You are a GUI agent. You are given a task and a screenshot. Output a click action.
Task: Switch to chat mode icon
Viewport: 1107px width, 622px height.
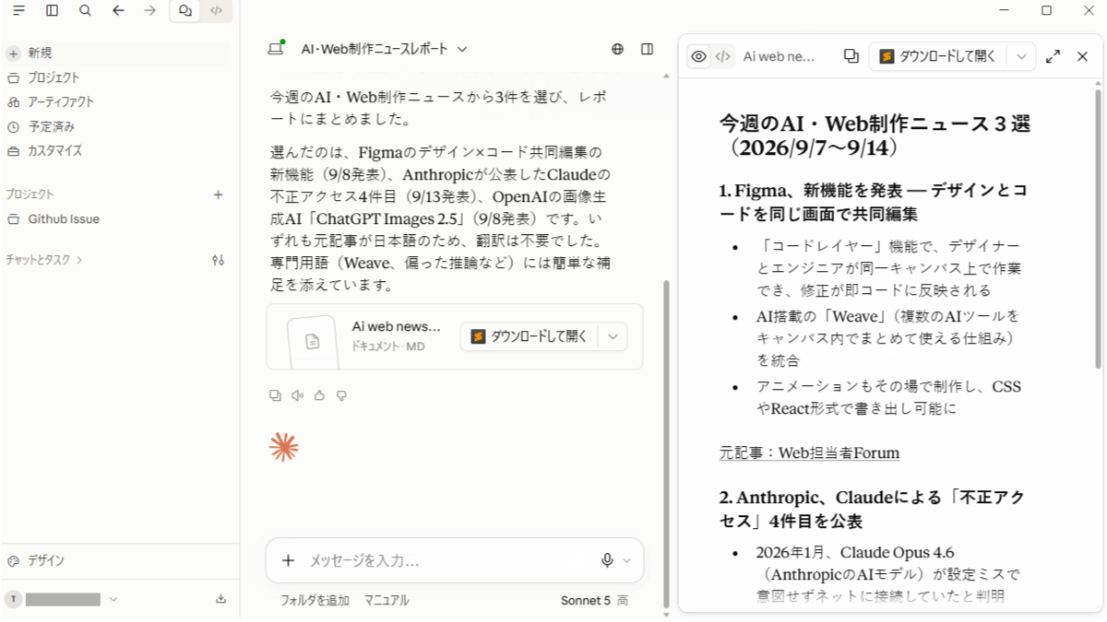pos(185,11)
